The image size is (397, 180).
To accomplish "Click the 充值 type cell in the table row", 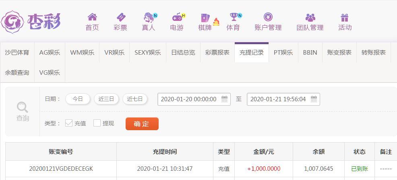I will tap(224, 169).
